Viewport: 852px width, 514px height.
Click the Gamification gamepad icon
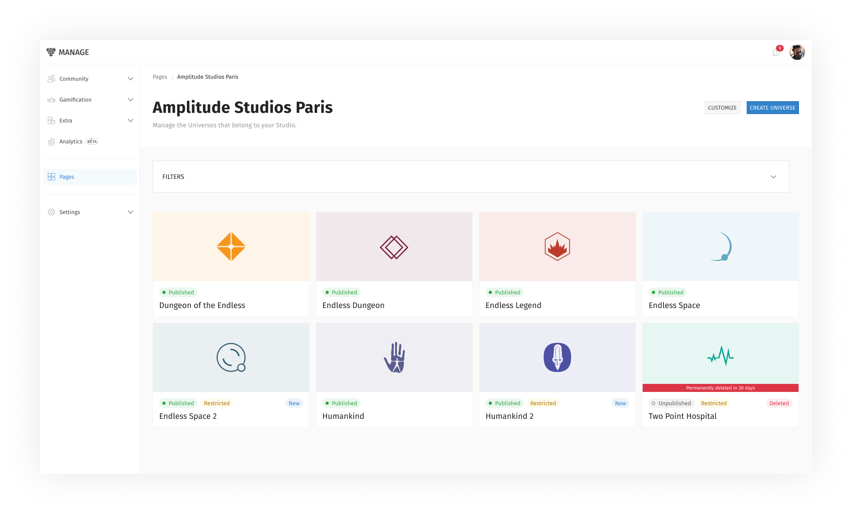(x=51, y=100)
